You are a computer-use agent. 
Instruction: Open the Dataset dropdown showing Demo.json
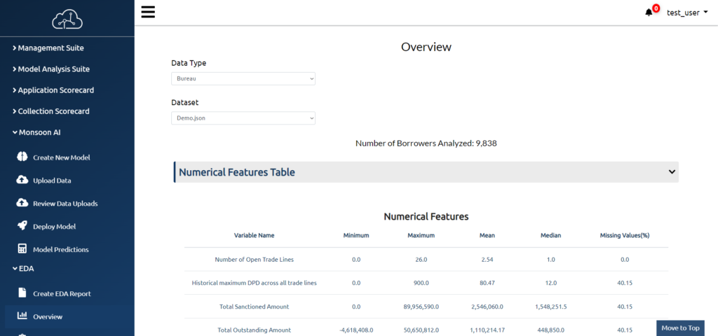pos(243,118)
